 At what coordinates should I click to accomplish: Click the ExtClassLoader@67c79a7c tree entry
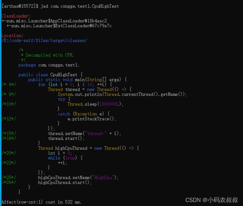59,26
